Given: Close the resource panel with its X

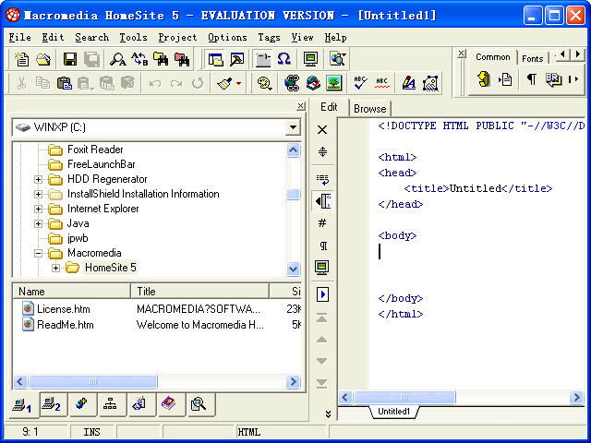Looking at the screenshot, I should (x=300, y=106).
